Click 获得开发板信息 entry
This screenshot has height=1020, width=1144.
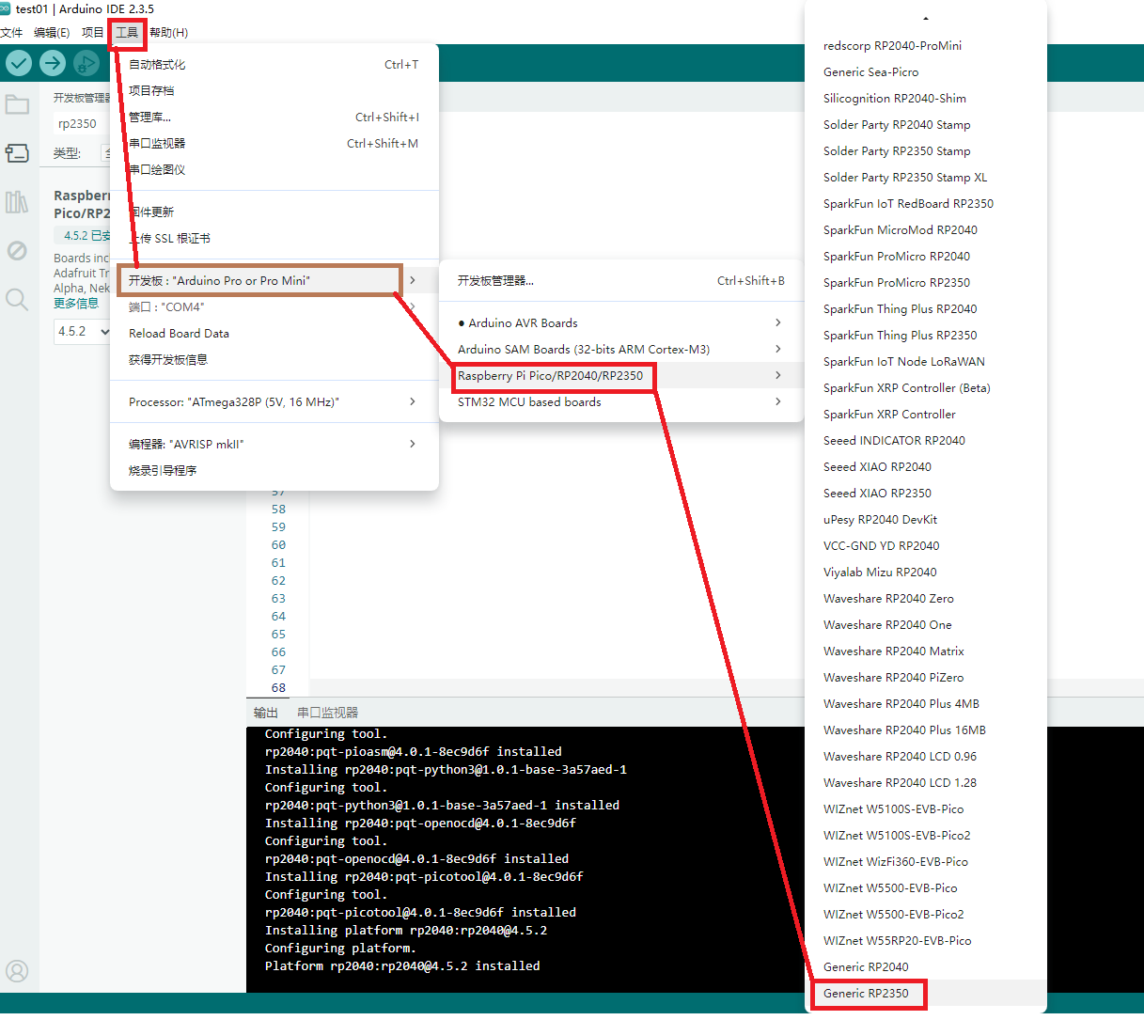(x=274, y=359)
